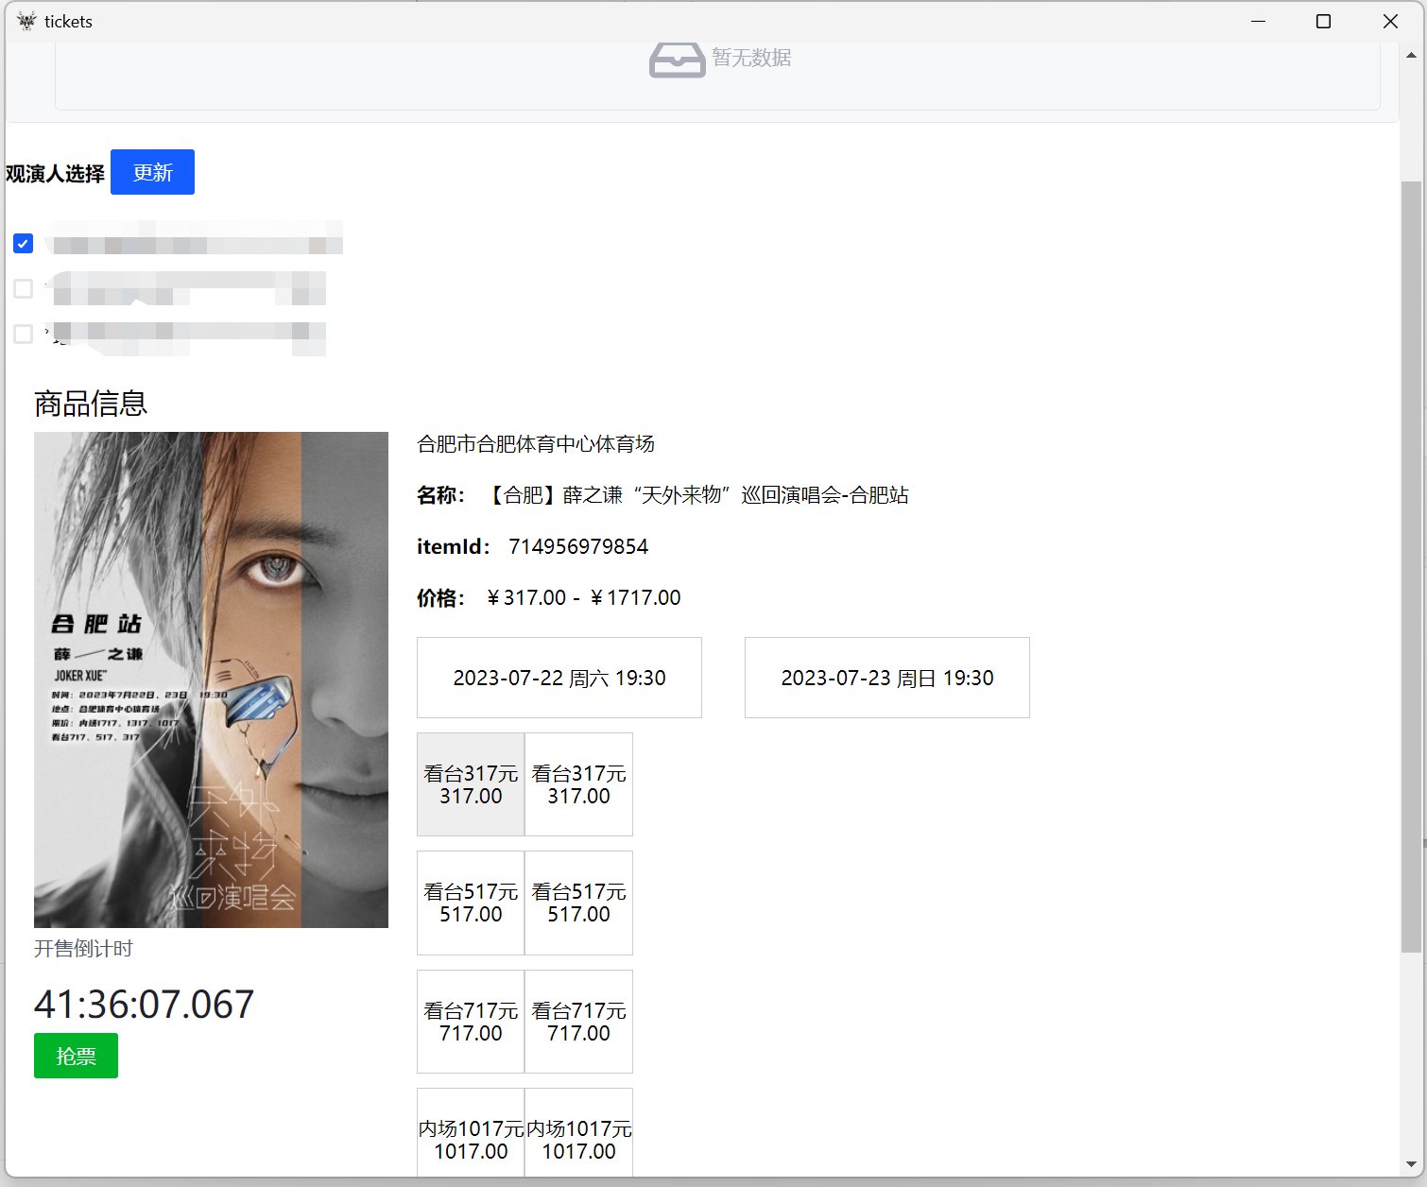Click the tickets app icon in title bar
Screen dimensions: 1427x1187
(26, 21)
